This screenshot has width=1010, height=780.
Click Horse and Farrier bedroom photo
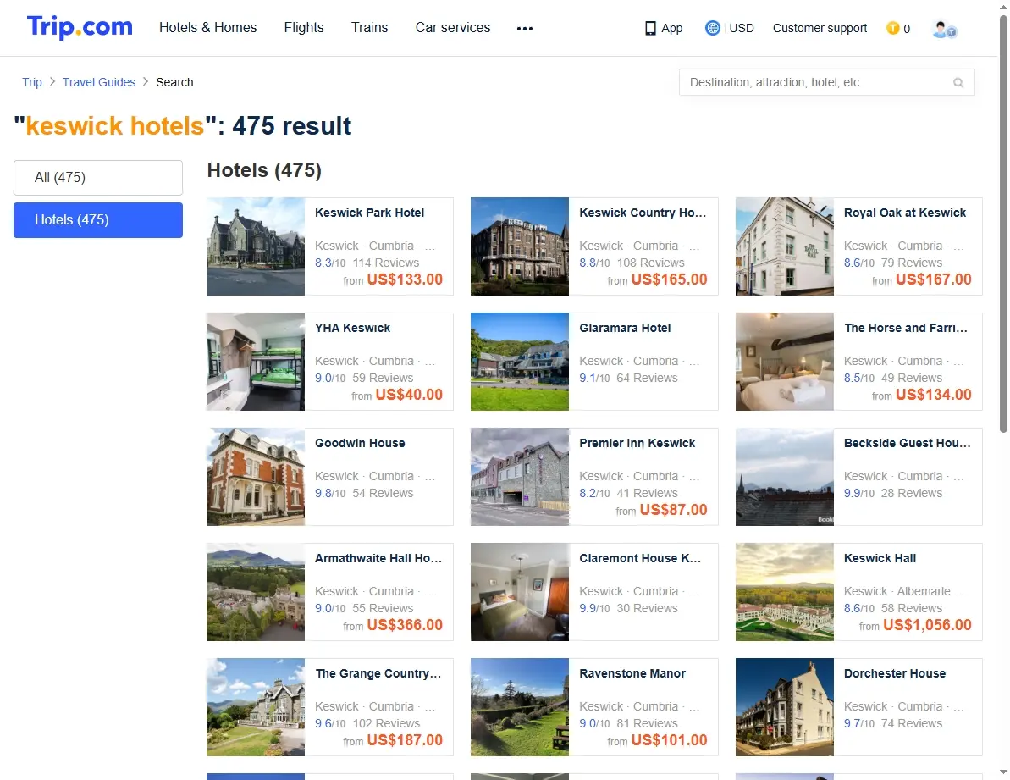click(785, 362)
